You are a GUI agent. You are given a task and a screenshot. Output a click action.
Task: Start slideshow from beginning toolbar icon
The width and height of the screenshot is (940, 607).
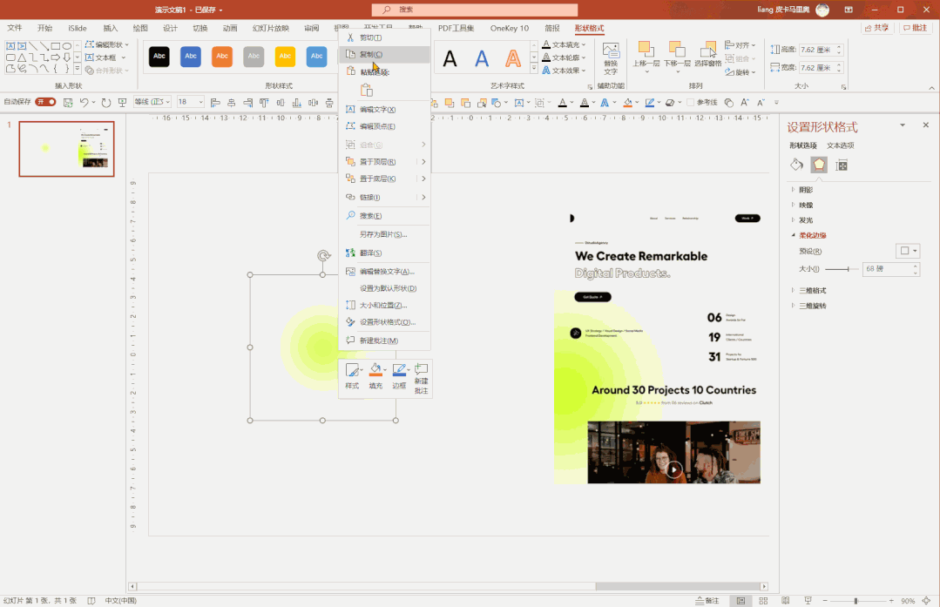click(122, 103)
